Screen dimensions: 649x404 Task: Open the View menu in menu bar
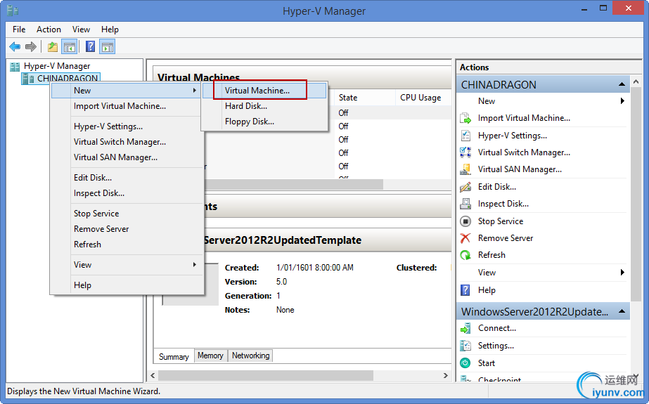click(81, 30)
